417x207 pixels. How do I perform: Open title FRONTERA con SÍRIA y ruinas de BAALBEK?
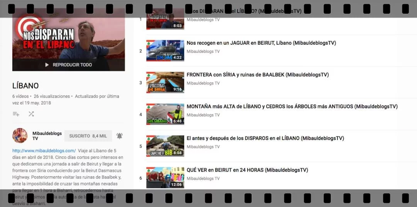258,75
